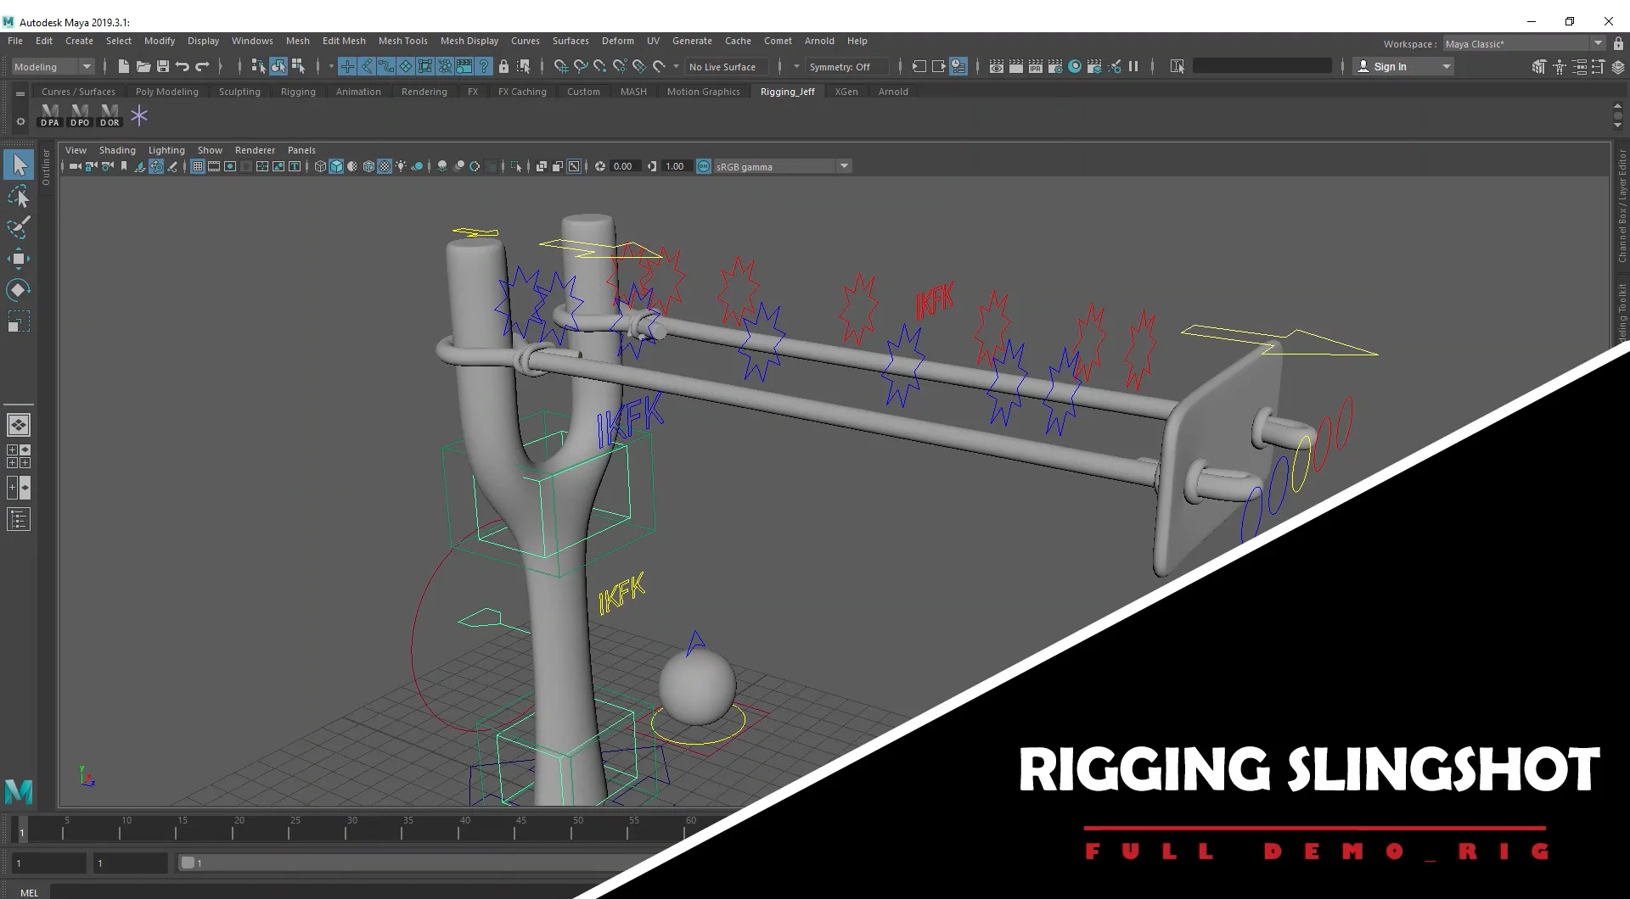
Task: Save the scene using the Save icon
Action: click(163, 66)
